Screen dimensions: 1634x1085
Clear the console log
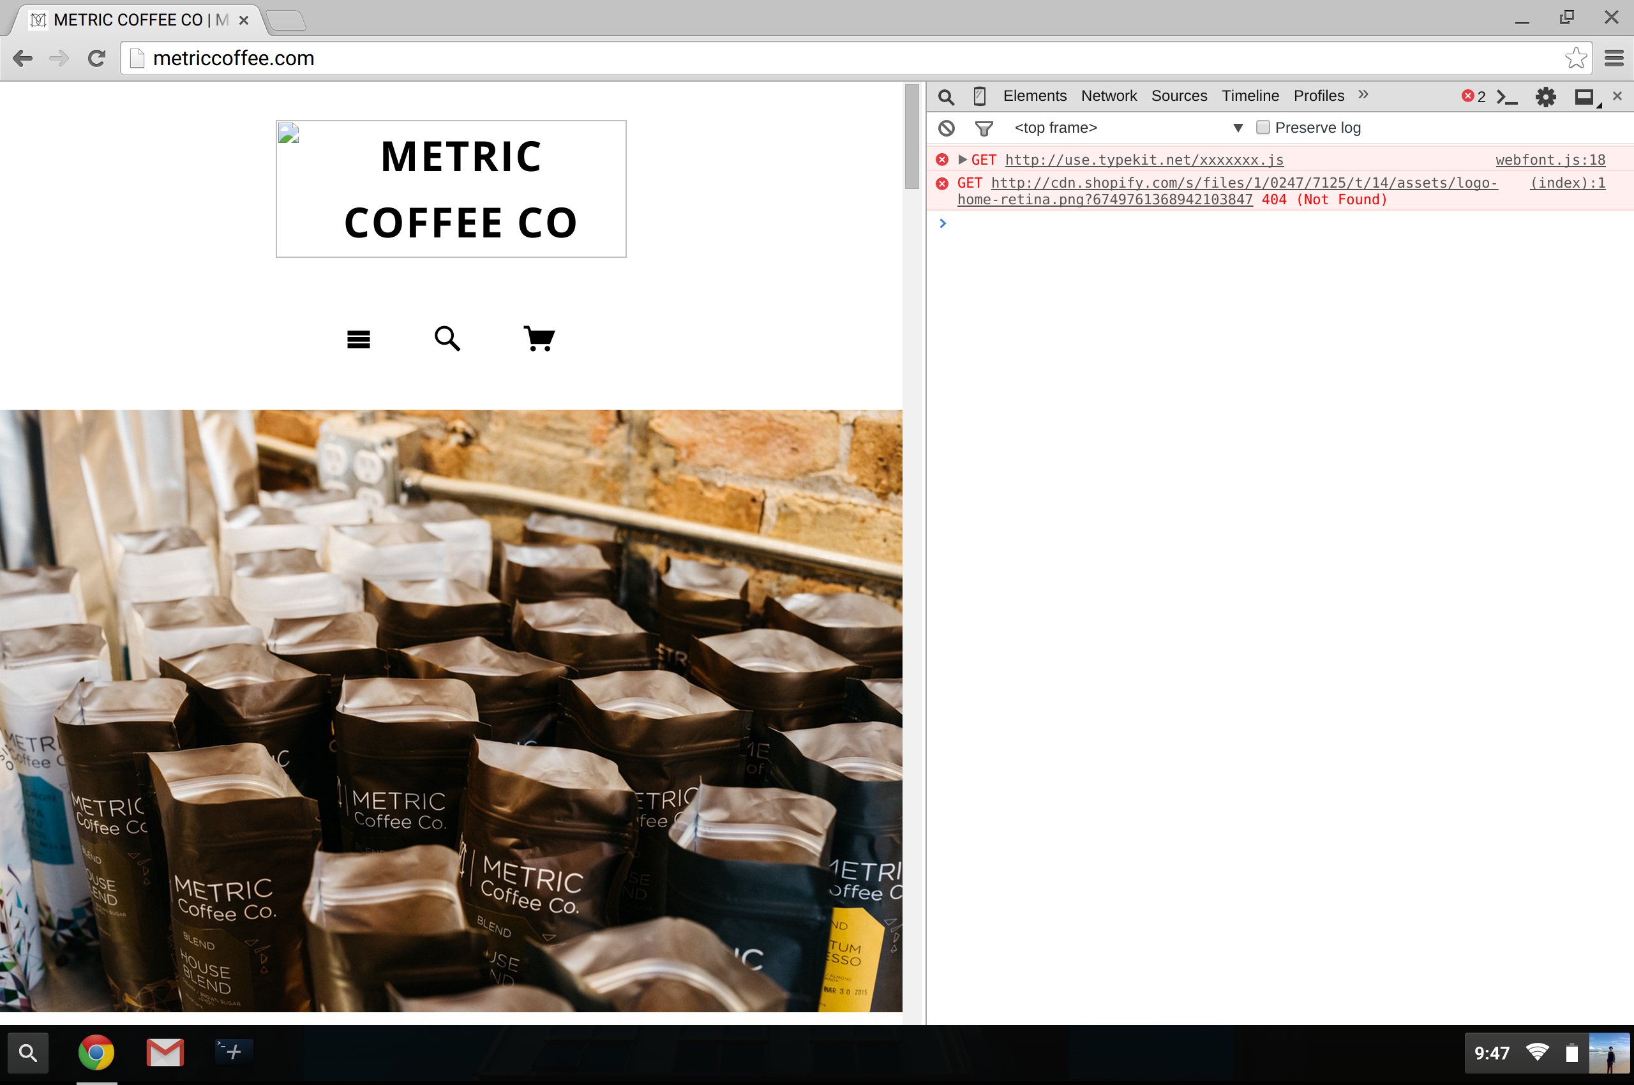946,128
